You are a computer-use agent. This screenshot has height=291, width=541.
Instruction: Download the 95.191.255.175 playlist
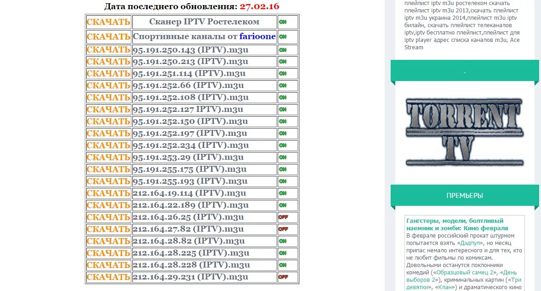click(108, 169)
